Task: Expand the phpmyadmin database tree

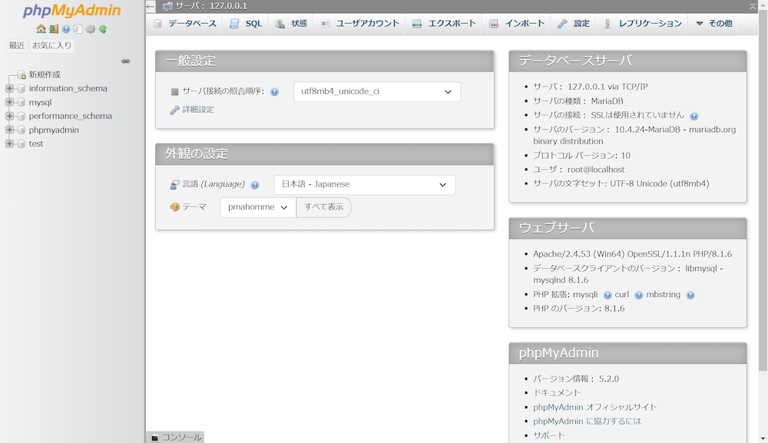Action: pos(9,130)
